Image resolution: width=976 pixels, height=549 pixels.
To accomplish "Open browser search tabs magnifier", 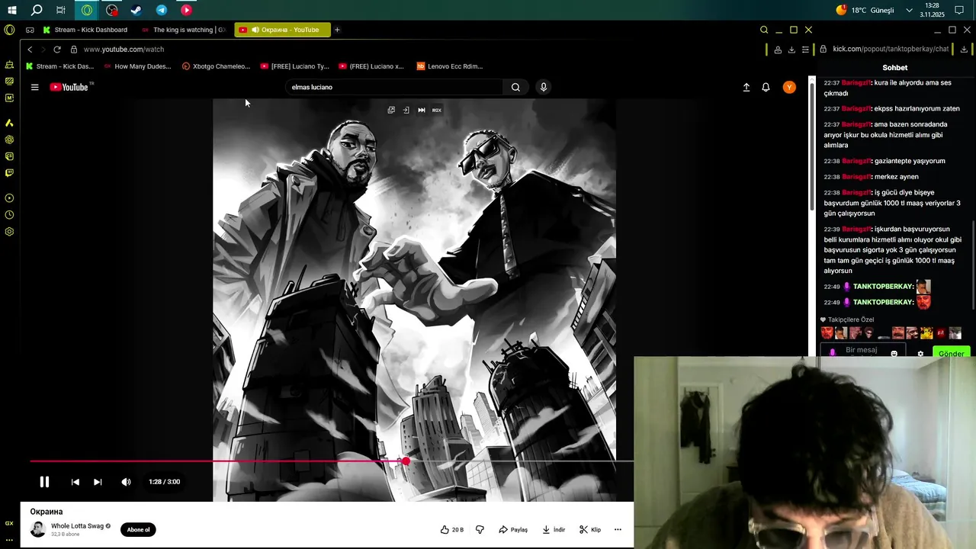I will click(764, 30).
